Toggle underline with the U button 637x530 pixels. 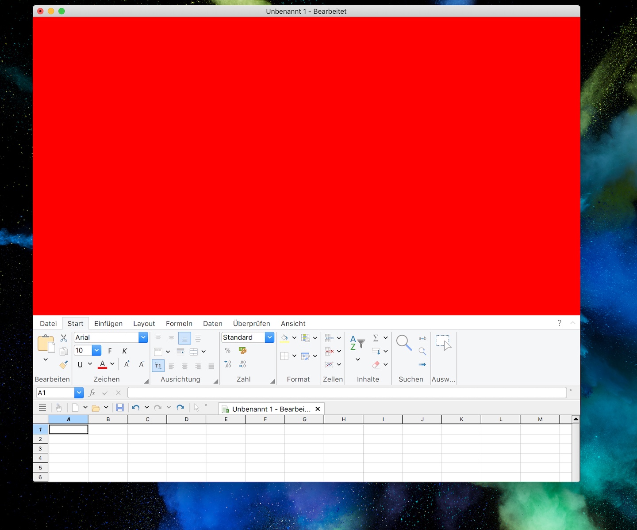(80, 364)
